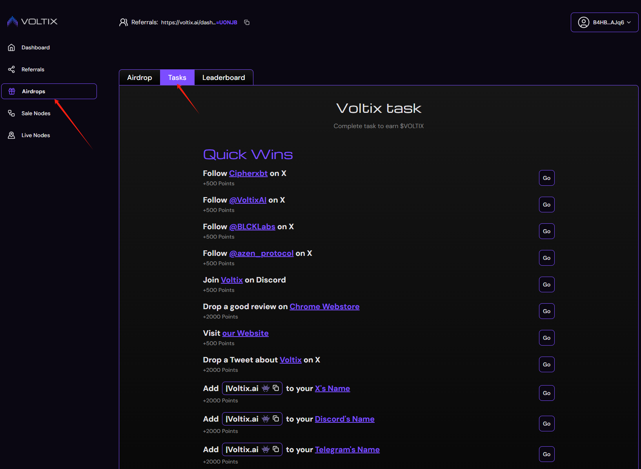Click the Referrals share icon
Image resolution: width=641 pixels, height=469 pixels.
(11, 69)
